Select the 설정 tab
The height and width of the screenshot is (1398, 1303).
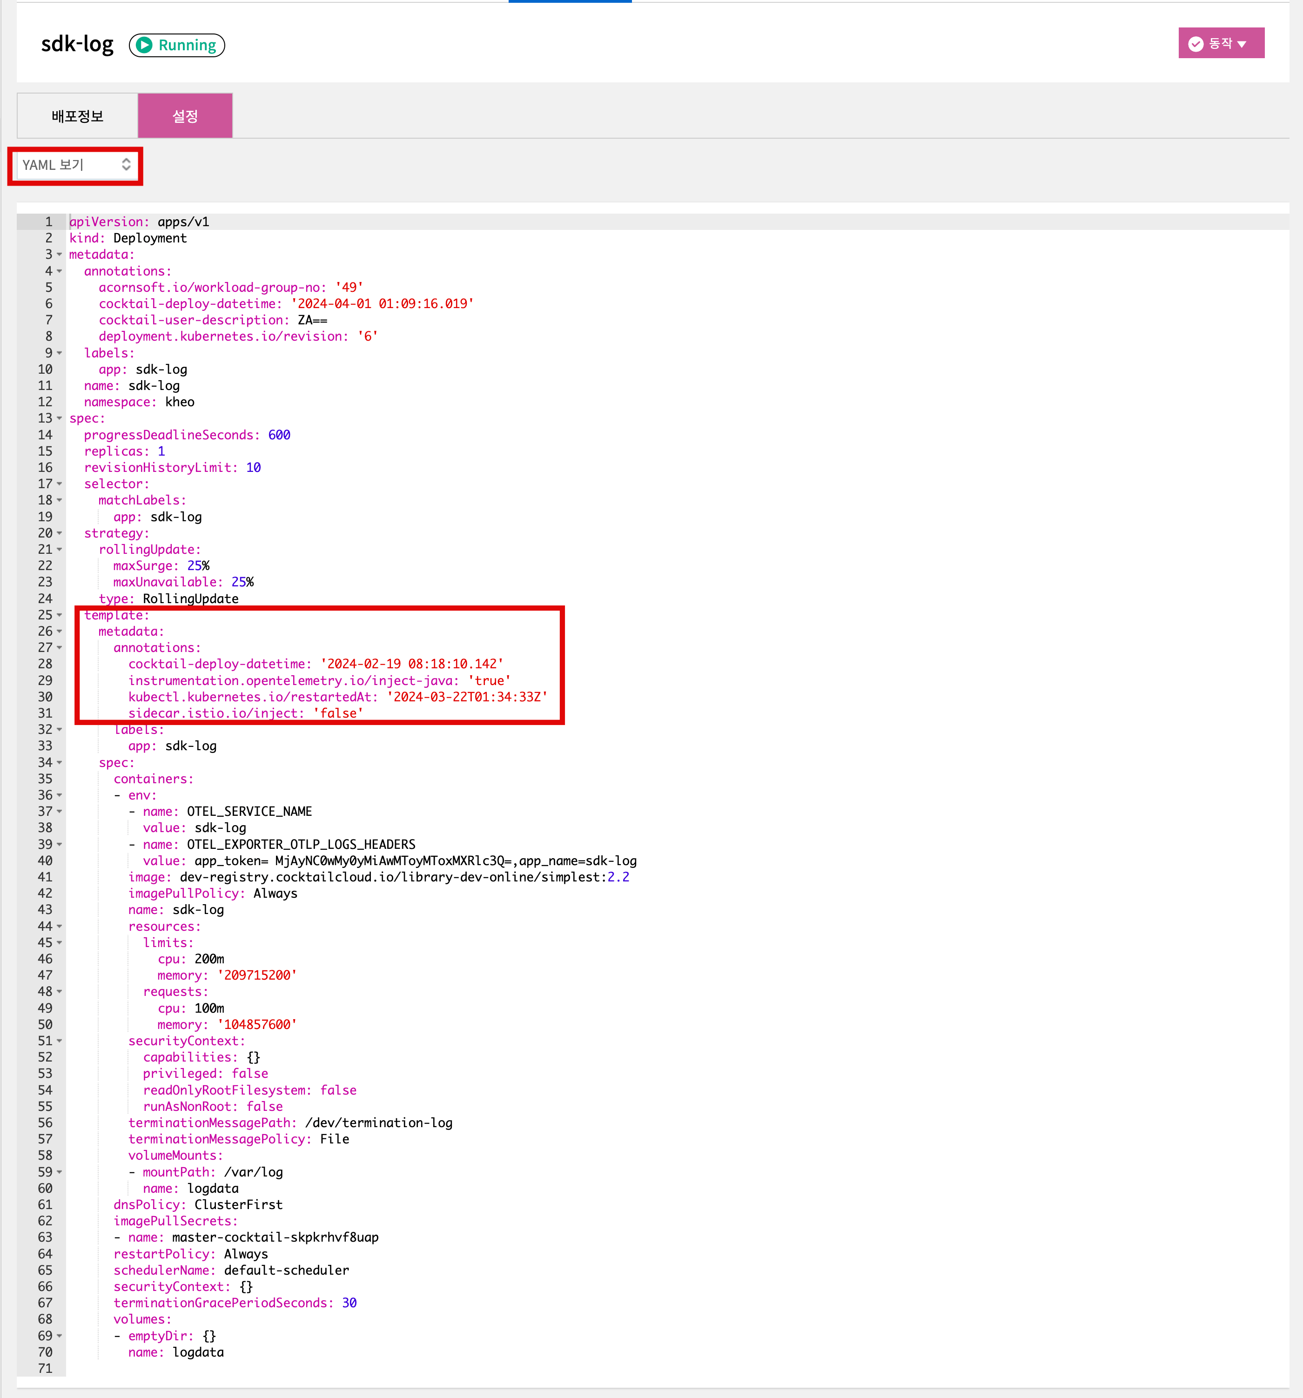[x=185, y=116]
